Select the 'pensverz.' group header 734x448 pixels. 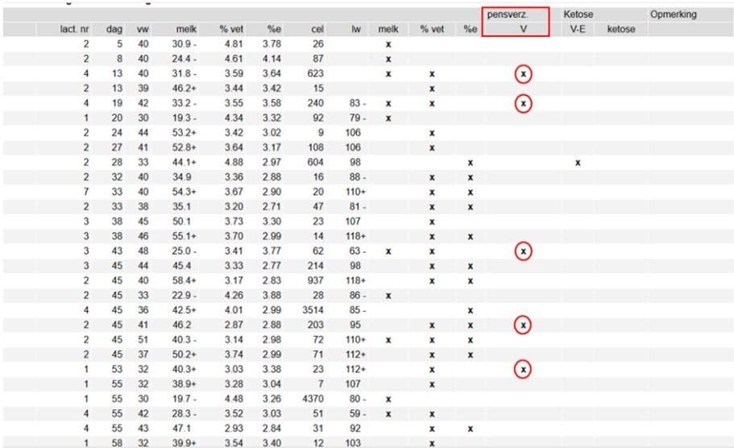coord(507,15)
